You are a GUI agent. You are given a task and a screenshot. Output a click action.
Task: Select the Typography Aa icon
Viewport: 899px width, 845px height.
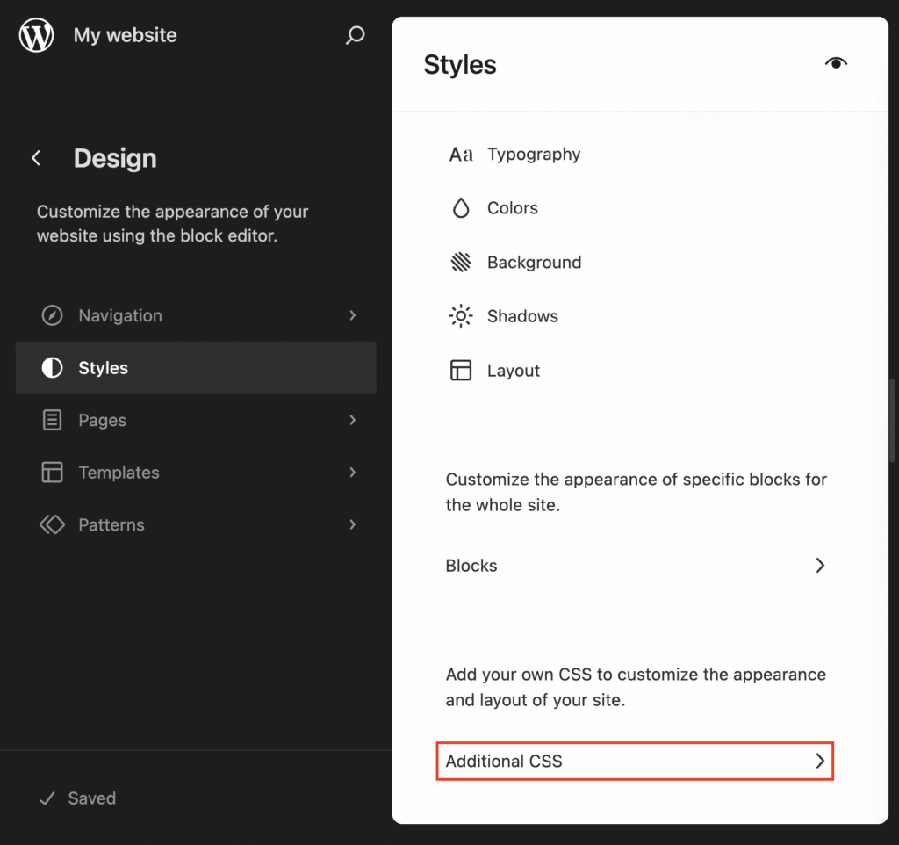tap(462, 154)
